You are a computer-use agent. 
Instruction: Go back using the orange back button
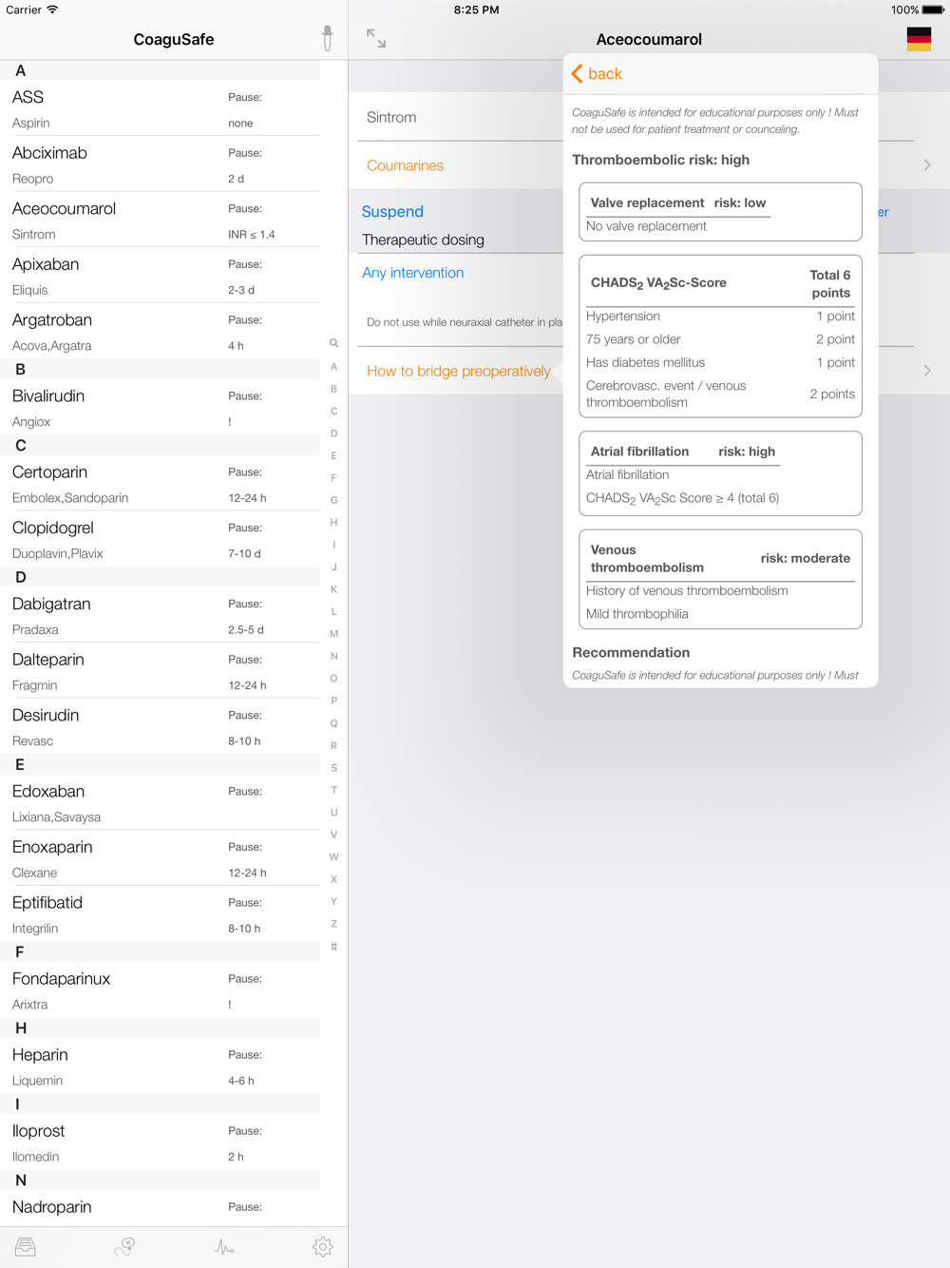[x=597, y=74]
